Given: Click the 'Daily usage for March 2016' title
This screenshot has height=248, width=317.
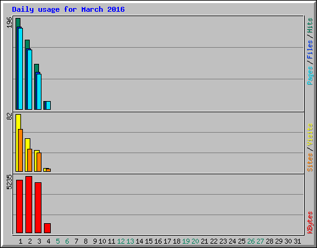Looking at the screenshot, I should click(68, 9).
